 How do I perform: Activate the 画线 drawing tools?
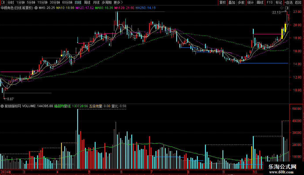[x=260, y=2]
